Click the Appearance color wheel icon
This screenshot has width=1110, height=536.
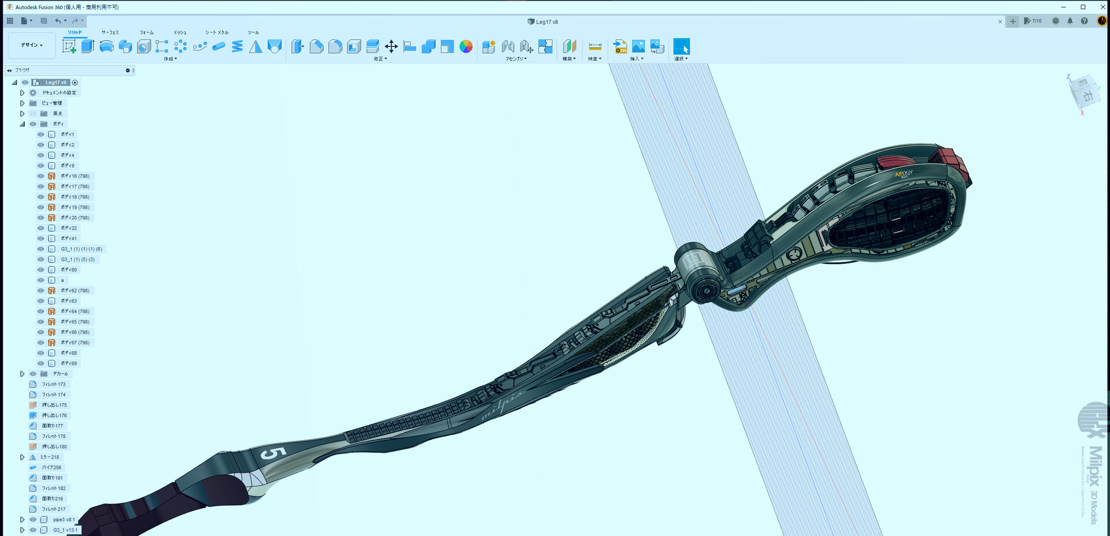(465, 46)
